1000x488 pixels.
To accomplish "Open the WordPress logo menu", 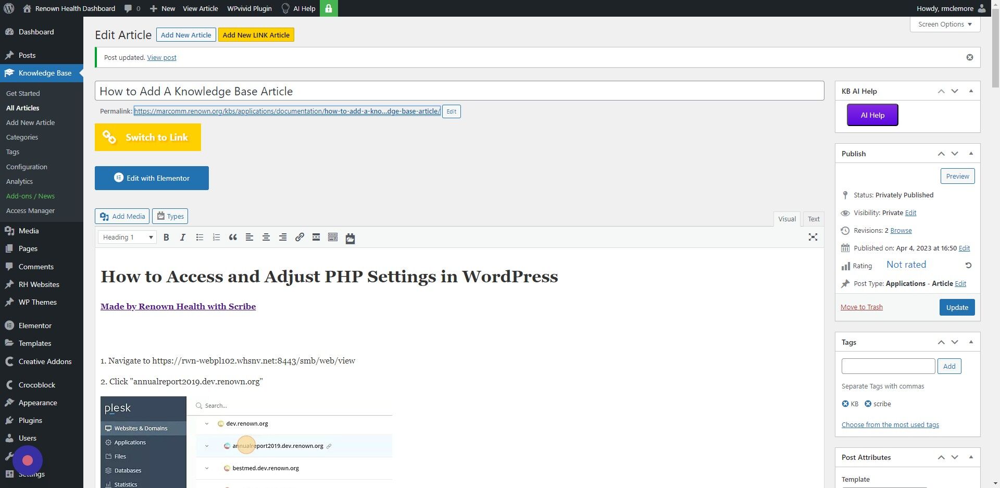I will coord(9,8).
